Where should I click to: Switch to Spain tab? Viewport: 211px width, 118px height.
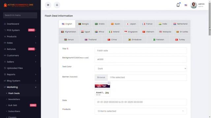pyautogui.click(x=115, y=24)
